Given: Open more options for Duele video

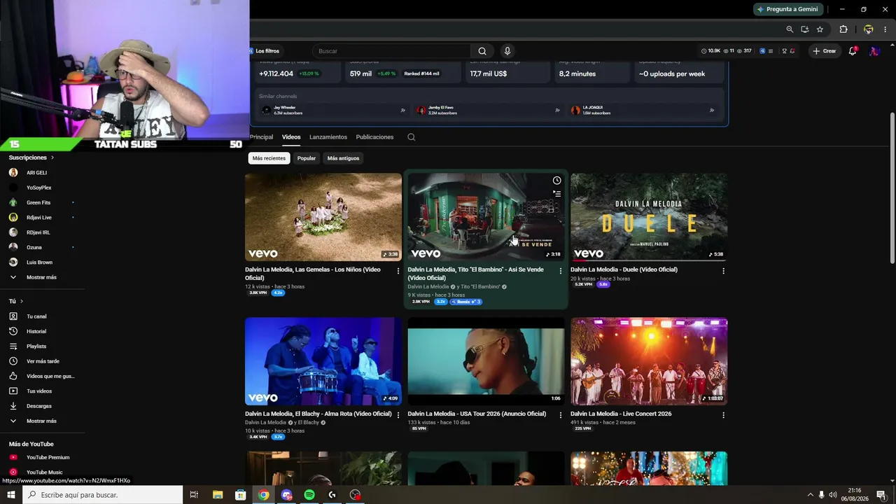Looking at the screenshot, I should pos(723,271).
